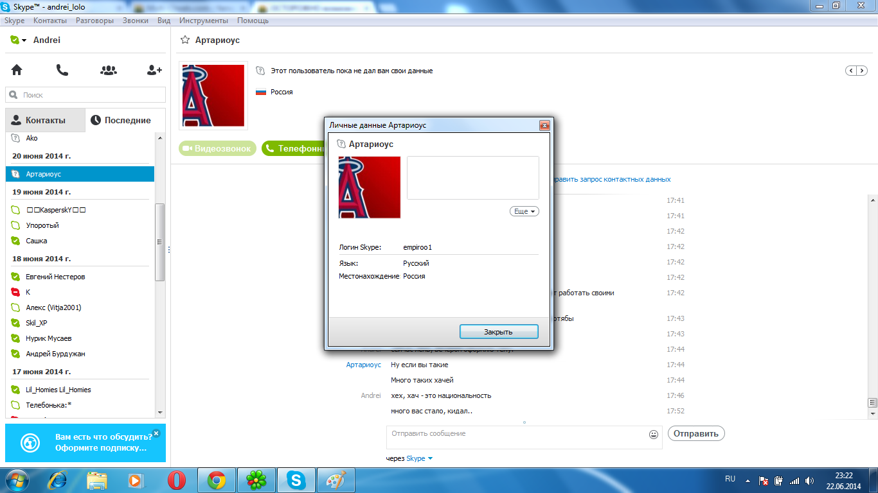Open the Инструменты menu
The image size is (878, 493).
click(204, 21)
